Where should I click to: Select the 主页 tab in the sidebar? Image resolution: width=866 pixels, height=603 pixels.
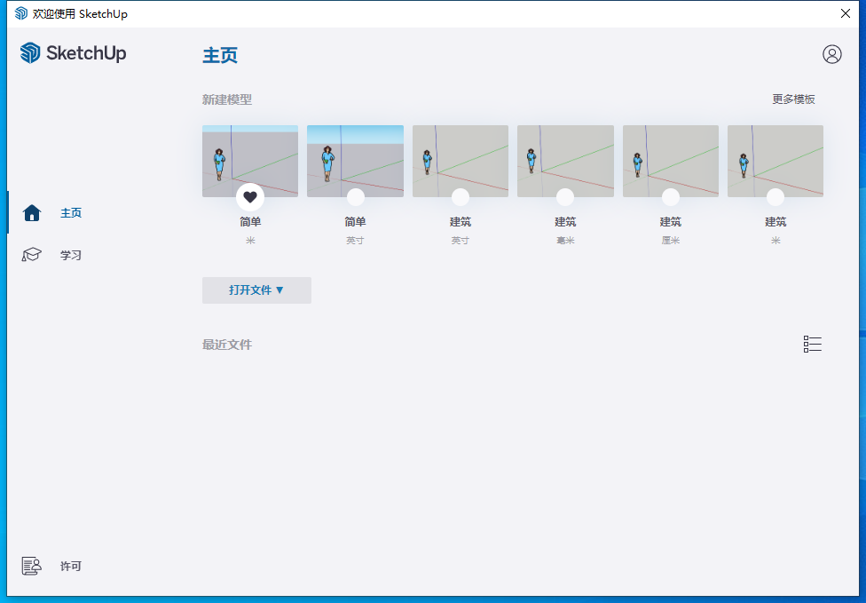pyautogui.click(x=70, y=213)
